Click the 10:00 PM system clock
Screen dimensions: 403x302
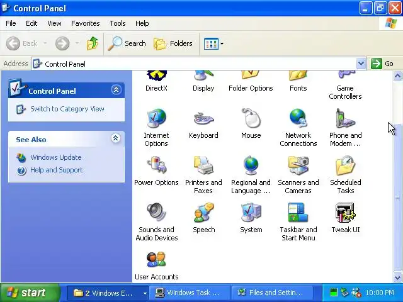[380, 293]
